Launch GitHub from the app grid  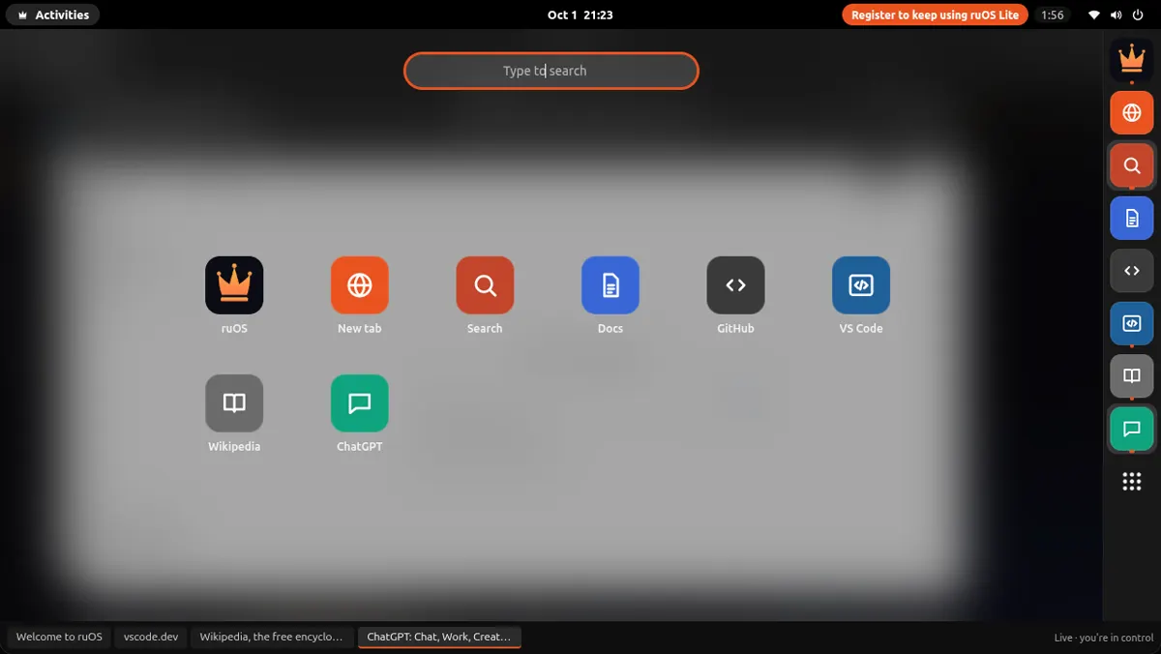coord(735,285)
